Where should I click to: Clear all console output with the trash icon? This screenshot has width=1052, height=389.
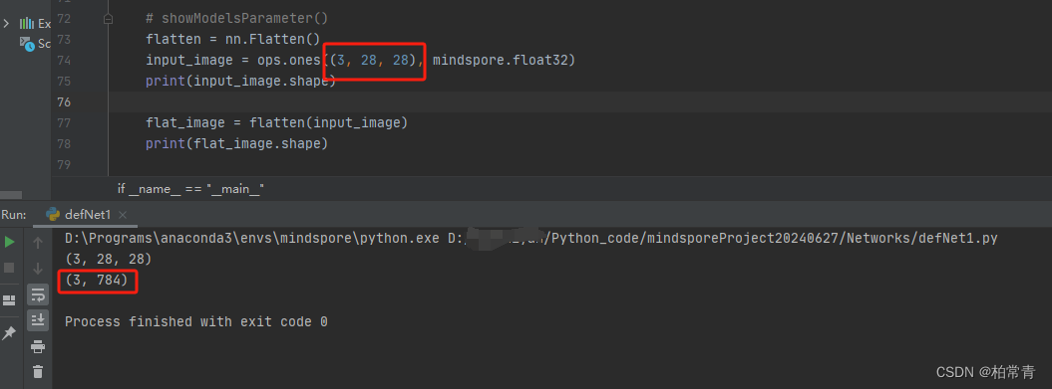pos(38,372)
